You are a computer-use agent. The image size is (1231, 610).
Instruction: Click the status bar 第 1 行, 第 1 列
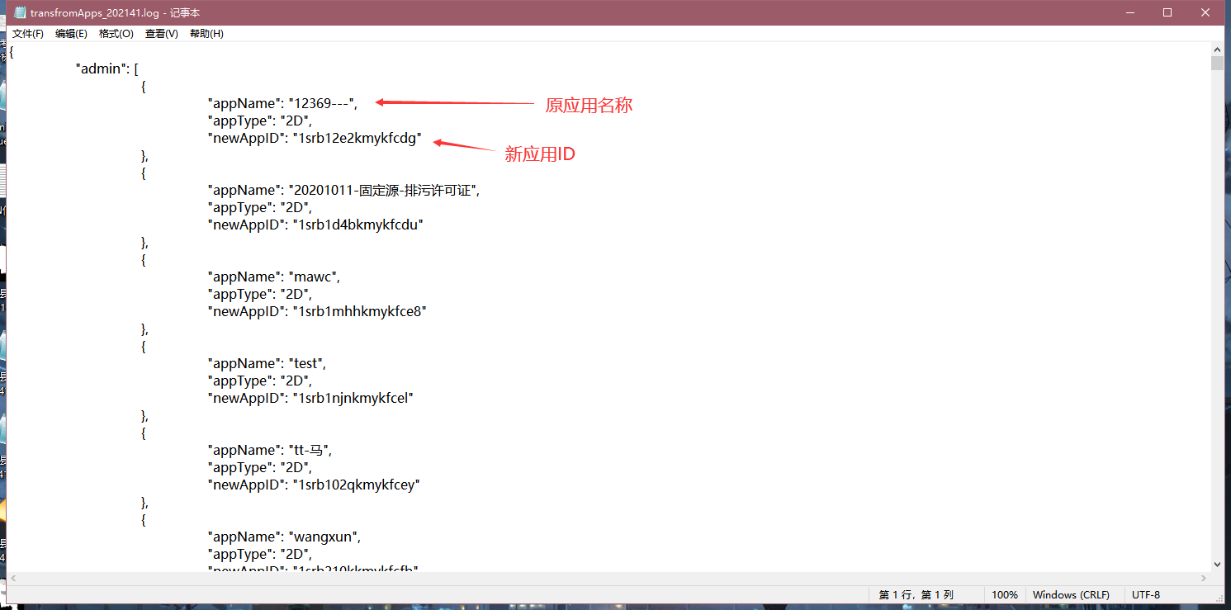[916, 595]
